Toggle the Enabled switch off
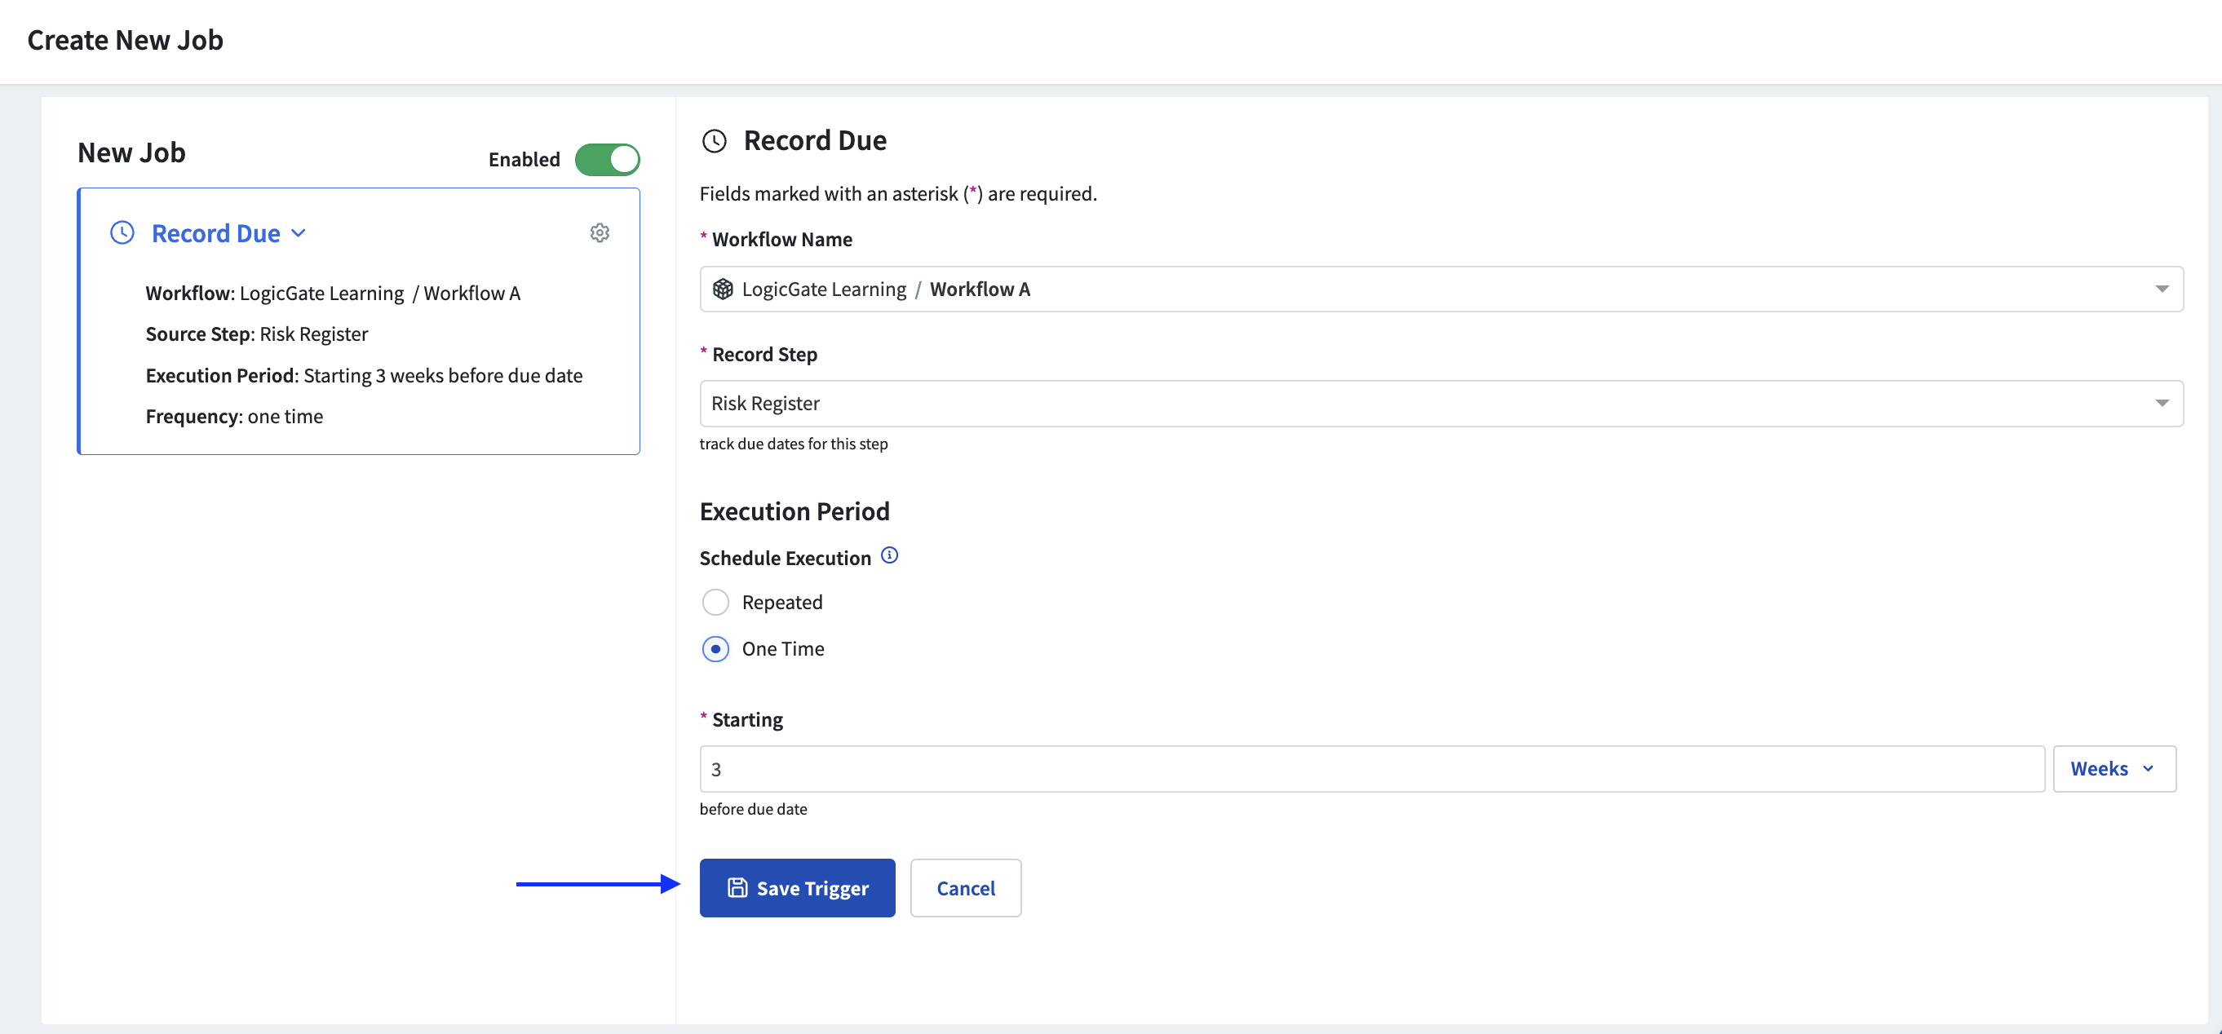 pos(607,160)
